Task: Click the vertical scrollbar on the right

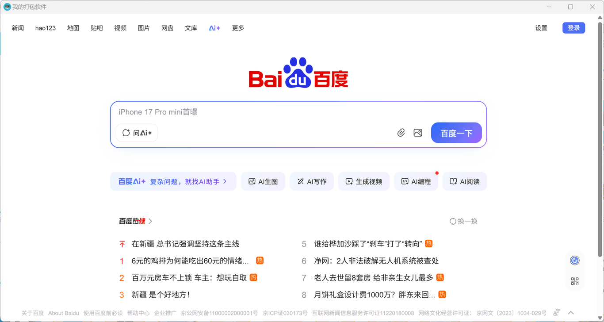Action: pos(600,133)
